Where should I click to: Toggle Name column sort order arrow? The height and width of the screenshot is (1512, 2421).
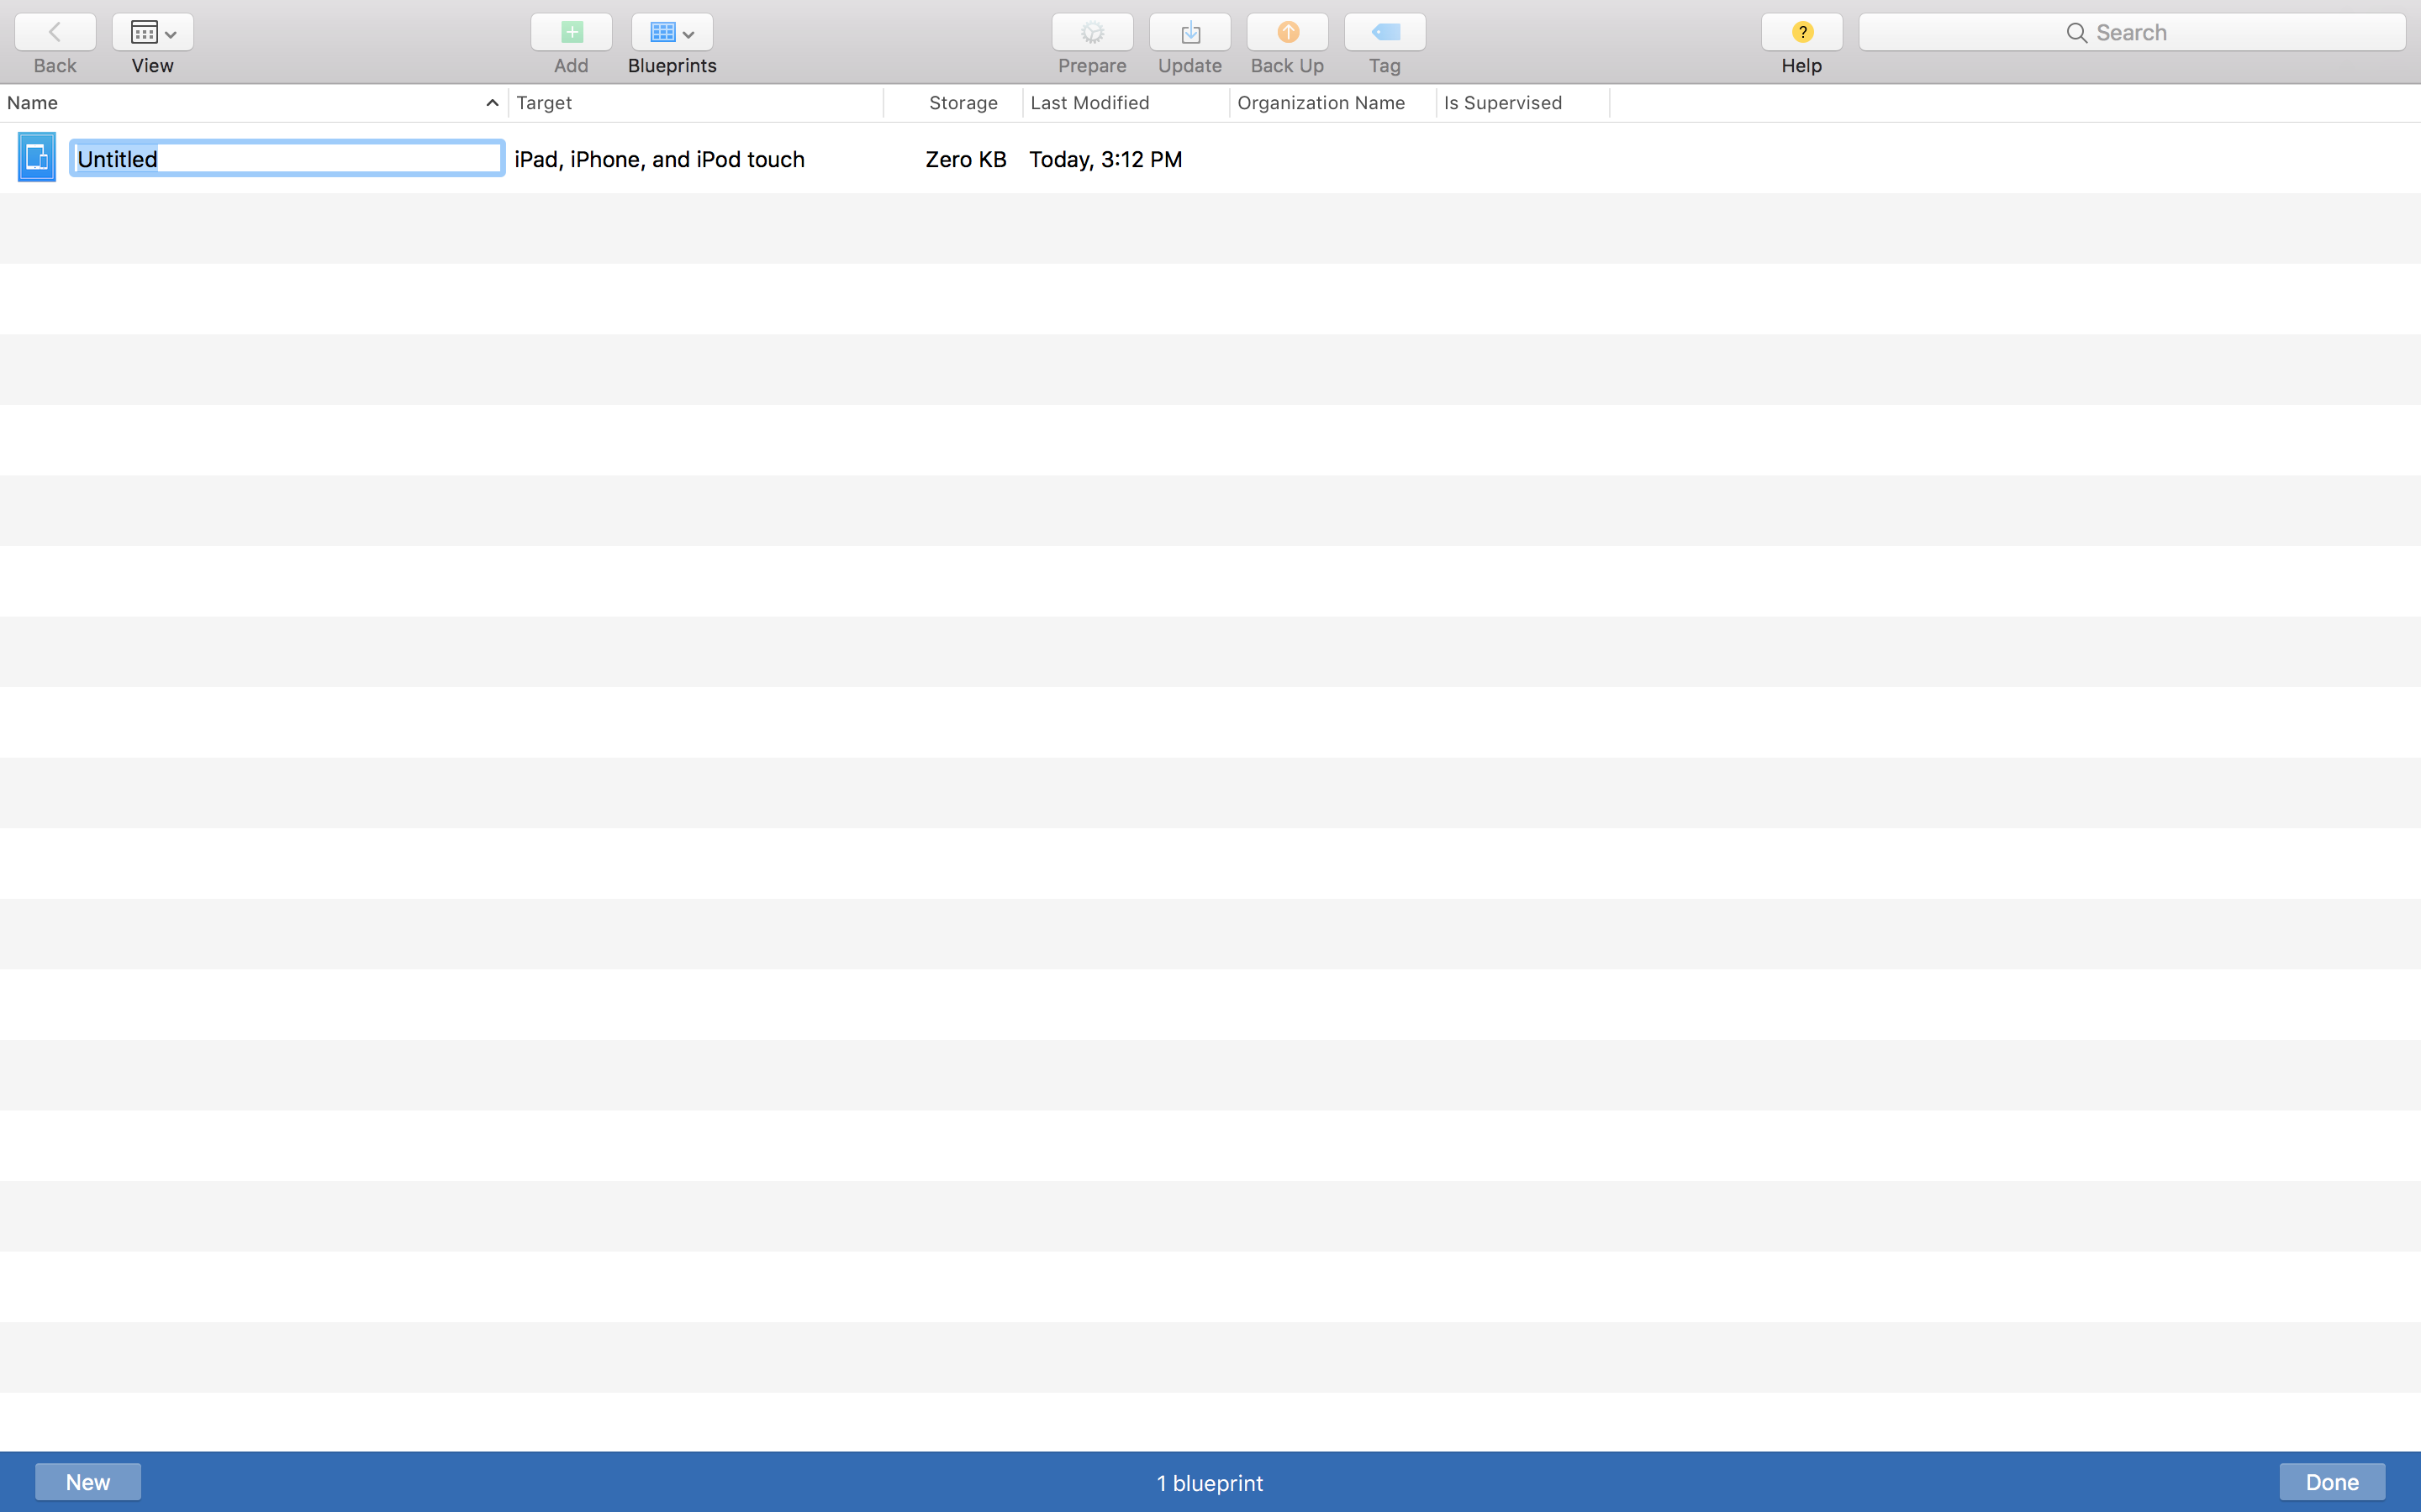491,103
